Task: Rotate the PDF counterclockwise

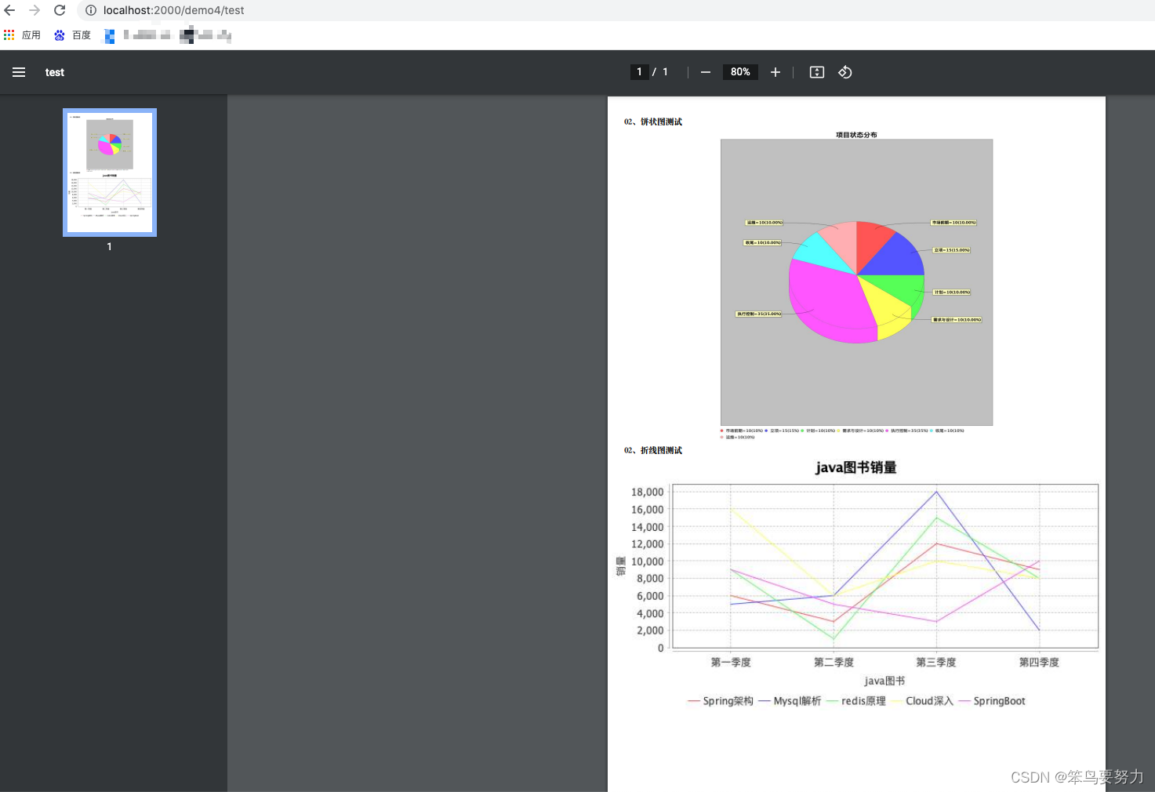Action: point(845,72)
